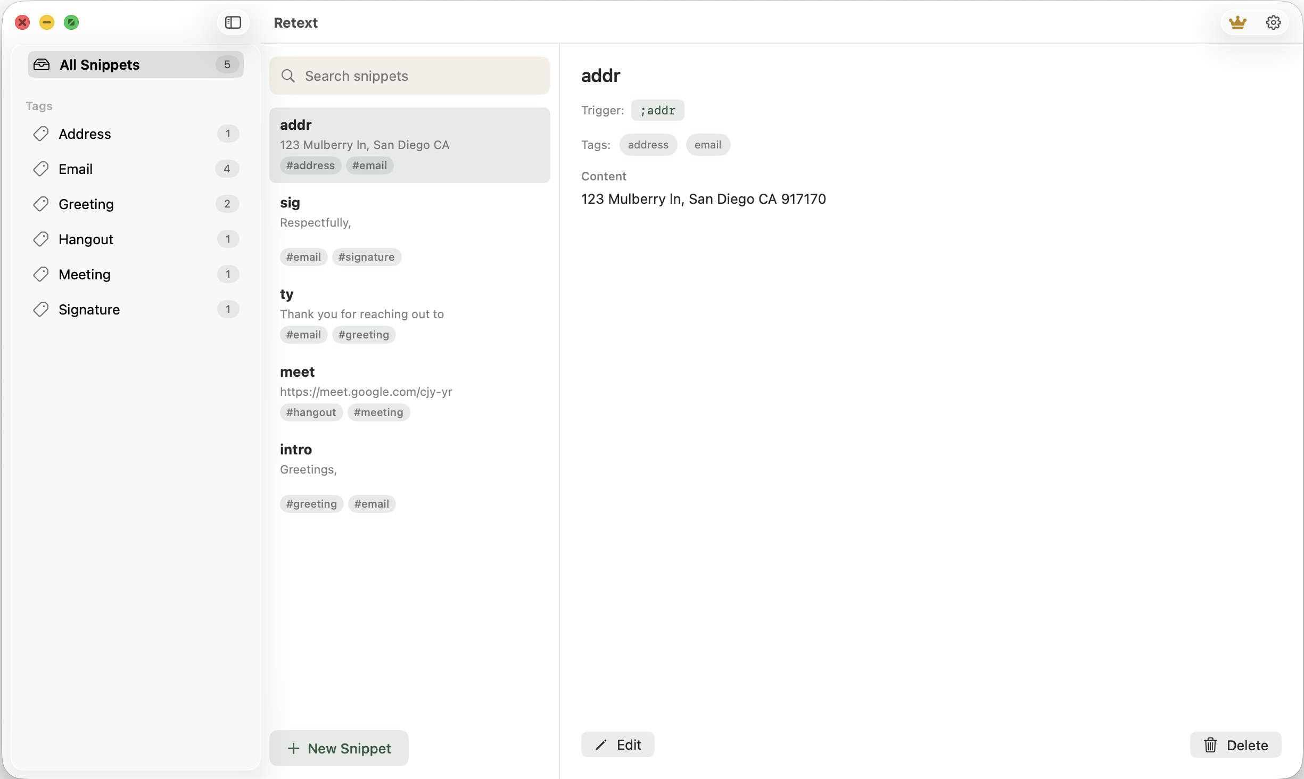
Task: Filter by Email tag
Action: 136,169
